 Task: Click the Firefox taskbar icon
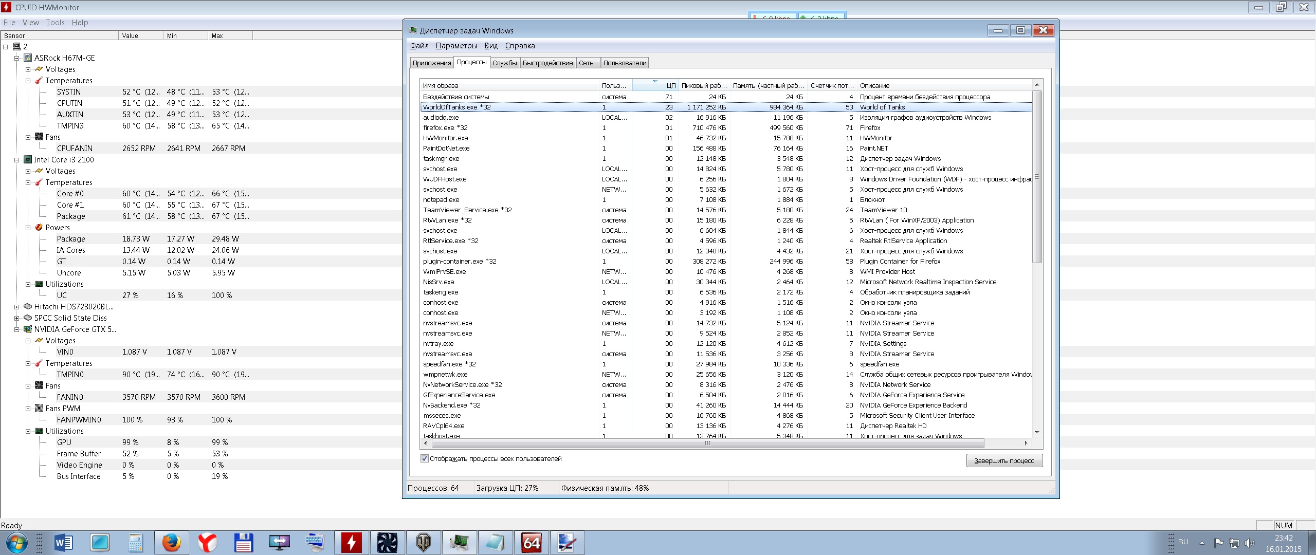click(x=171, y=543)
